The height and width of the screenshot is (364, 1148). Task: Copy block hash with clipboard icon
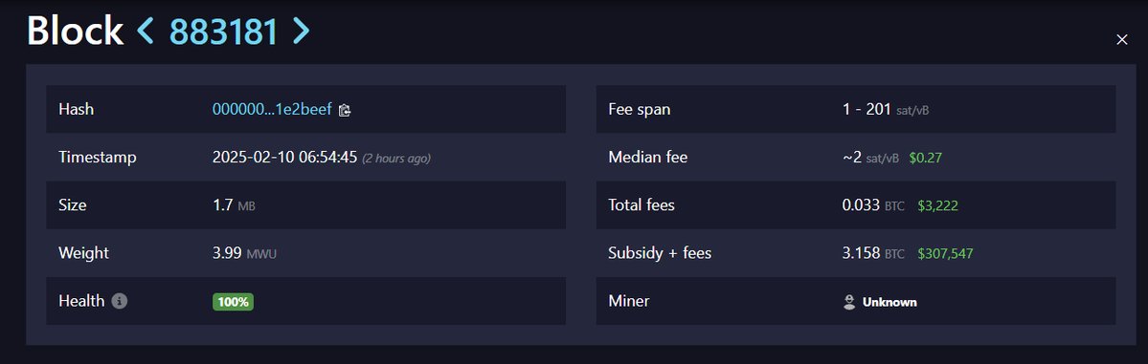345,110
